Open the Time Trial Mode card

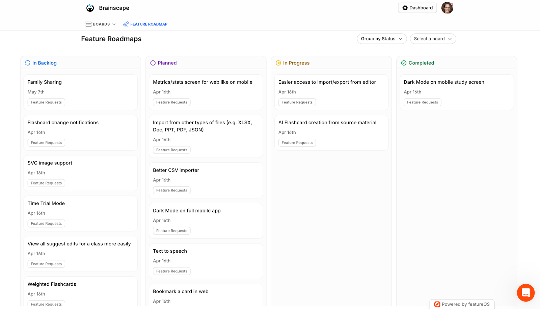tap(80, 213)
